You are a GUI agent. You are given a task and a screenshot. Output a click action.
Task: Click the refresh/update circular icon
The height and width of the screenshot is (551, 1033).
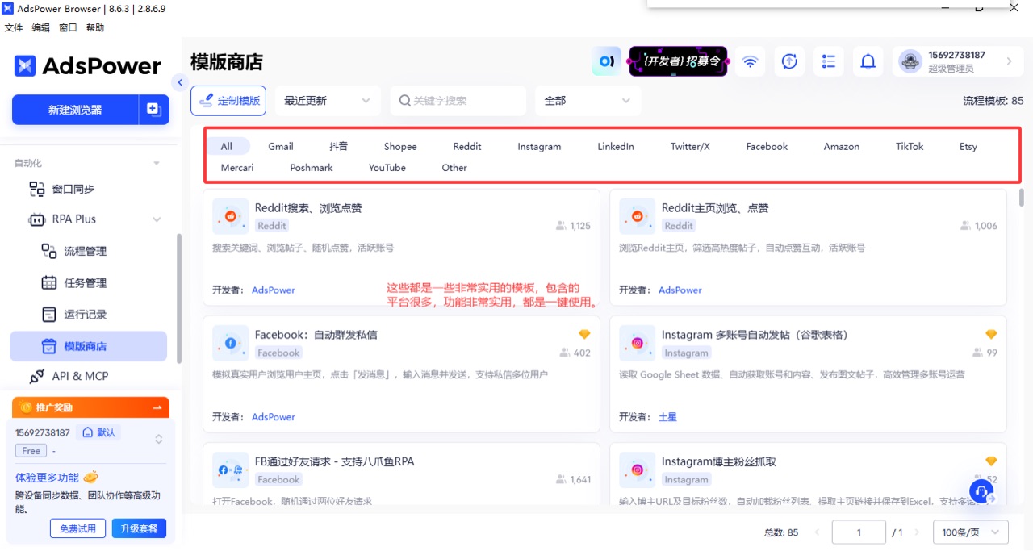pos(790,61)
